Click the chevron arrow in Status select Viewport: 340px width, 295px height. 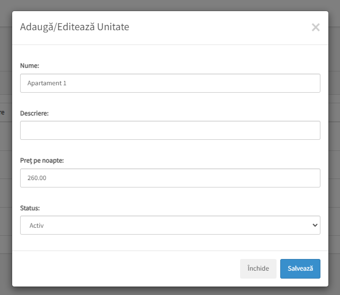pyautogui.click(x=315, y=225)
